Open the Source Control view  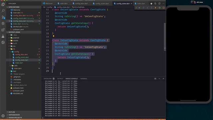3,17
